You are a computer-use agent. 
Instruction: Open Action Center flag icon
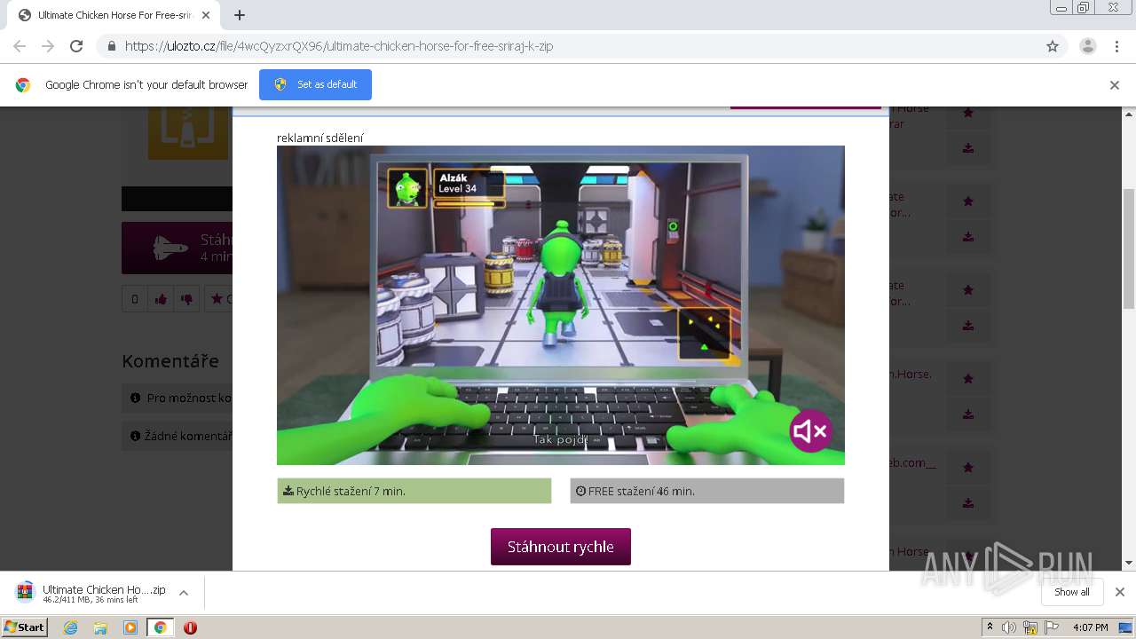(x=1053, y=627)
